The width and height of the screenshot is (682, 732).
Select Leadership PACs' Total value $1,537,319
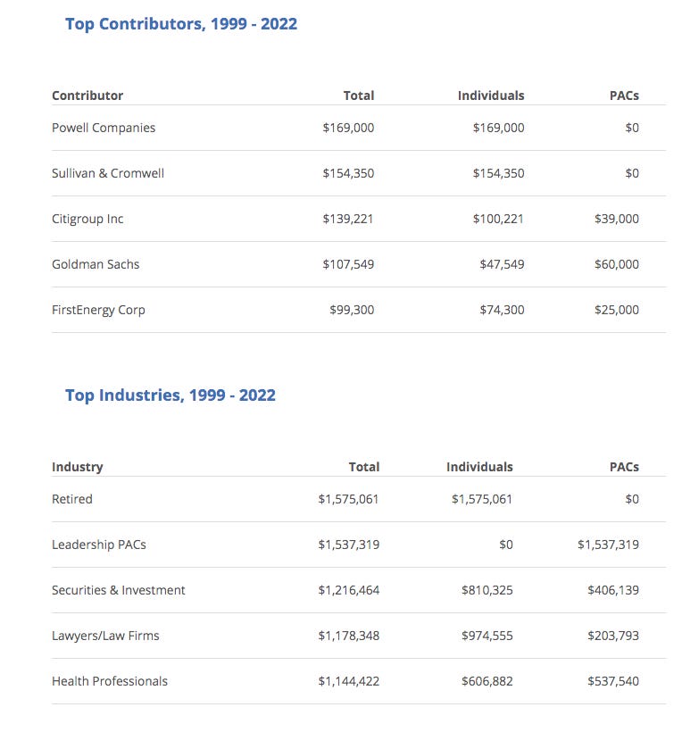click(x=349, y=545)
